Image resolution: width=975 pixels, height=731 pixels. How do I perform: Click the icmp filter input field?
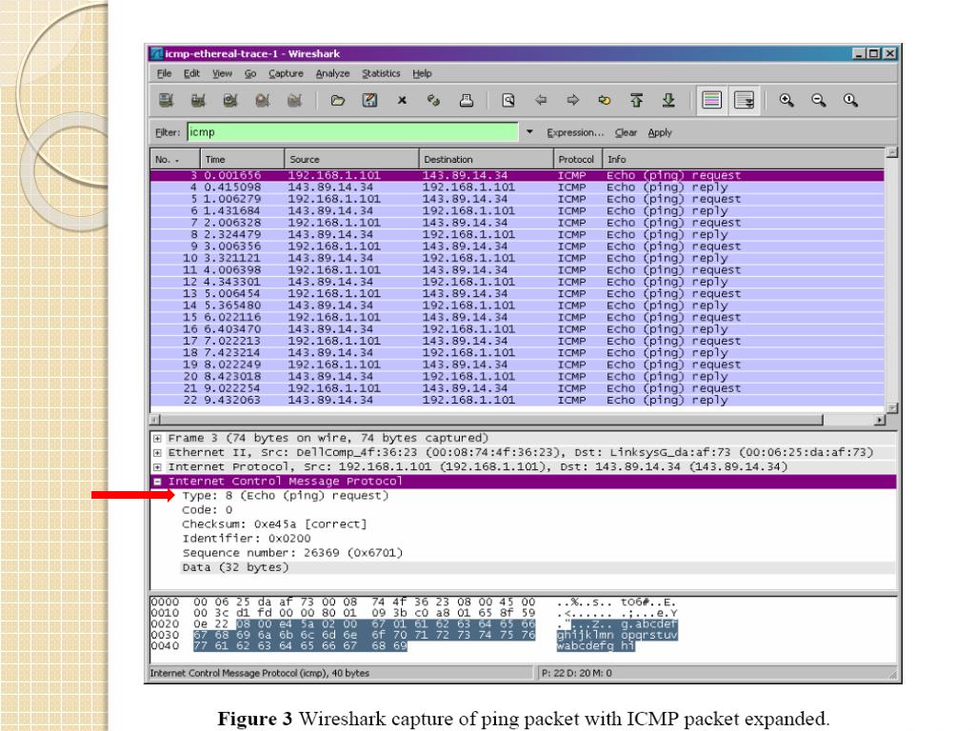point(352,131)
